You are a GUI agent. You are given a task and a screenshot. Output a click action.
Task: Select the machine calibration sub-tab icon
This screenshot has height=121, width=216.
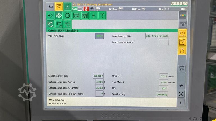(x=67, y=24)
